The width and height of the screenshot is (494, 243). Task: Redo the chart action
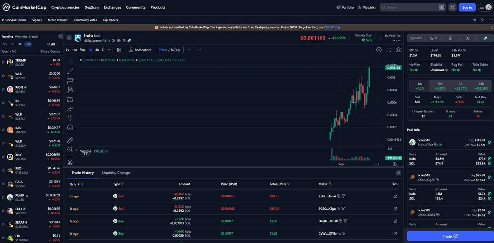click(199, 50)
